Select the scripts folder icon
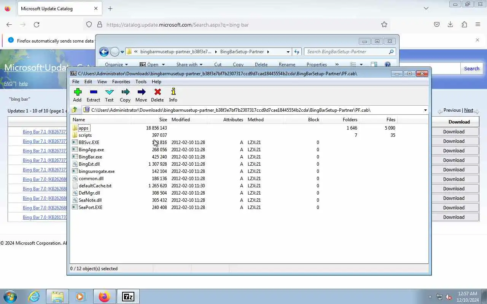 coord(75,135)
